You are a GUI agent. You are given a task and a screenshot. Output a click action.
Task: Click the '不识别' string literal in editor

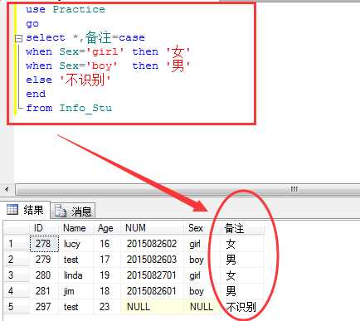(x=85, y=80)
